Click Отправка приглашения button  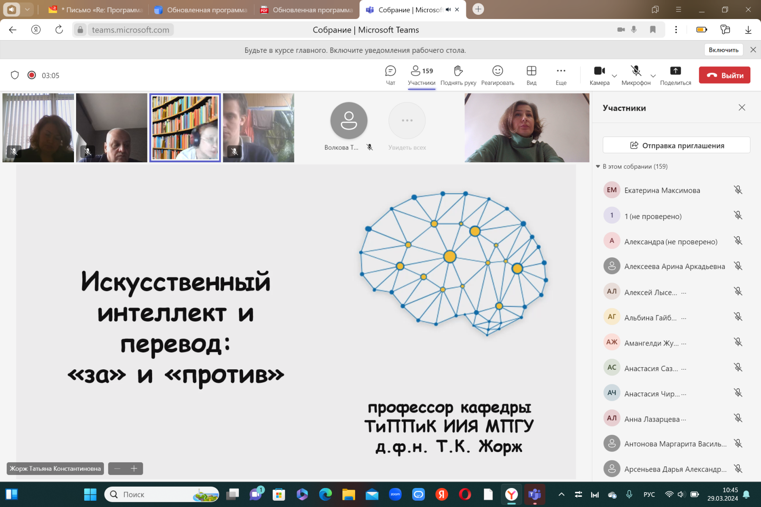tap(676, 145)
